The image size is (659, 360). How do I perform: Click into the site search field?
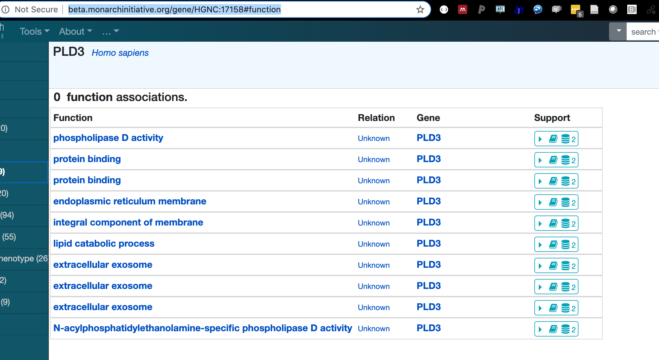[x=644, y=32]
